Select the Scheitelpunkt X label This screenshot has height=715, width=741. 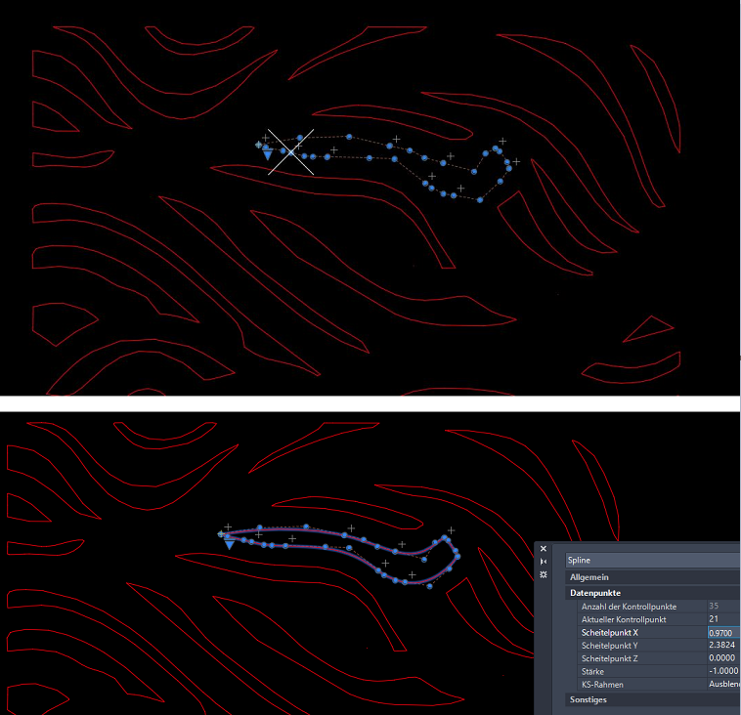(x=610, y=632)
